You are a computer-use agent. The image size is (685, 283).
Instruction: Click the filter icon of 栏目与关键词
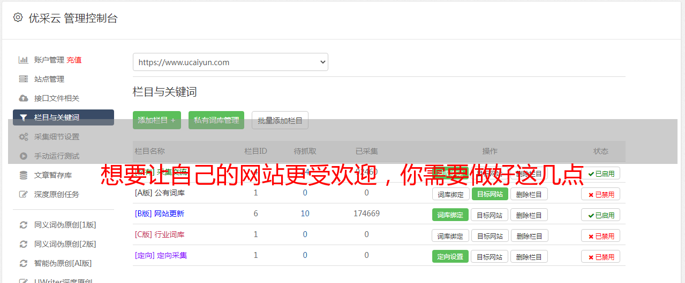click(24, 117)
